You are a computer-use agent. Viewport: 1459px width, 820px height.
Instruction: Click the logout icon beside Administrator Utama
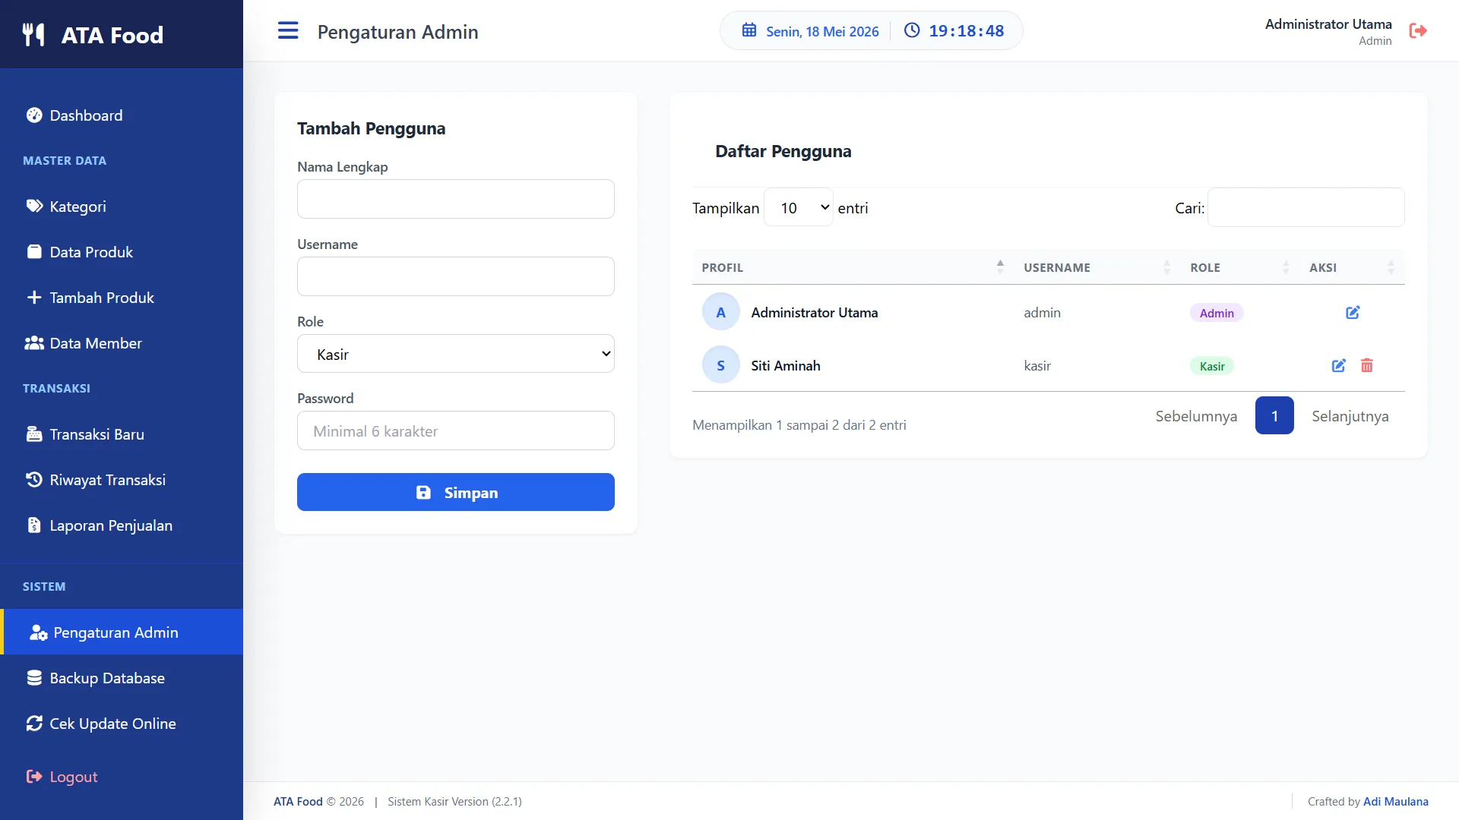tap(1418, 31)
